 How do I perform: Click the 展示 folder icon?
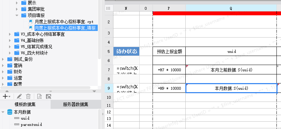click(24, 3)
